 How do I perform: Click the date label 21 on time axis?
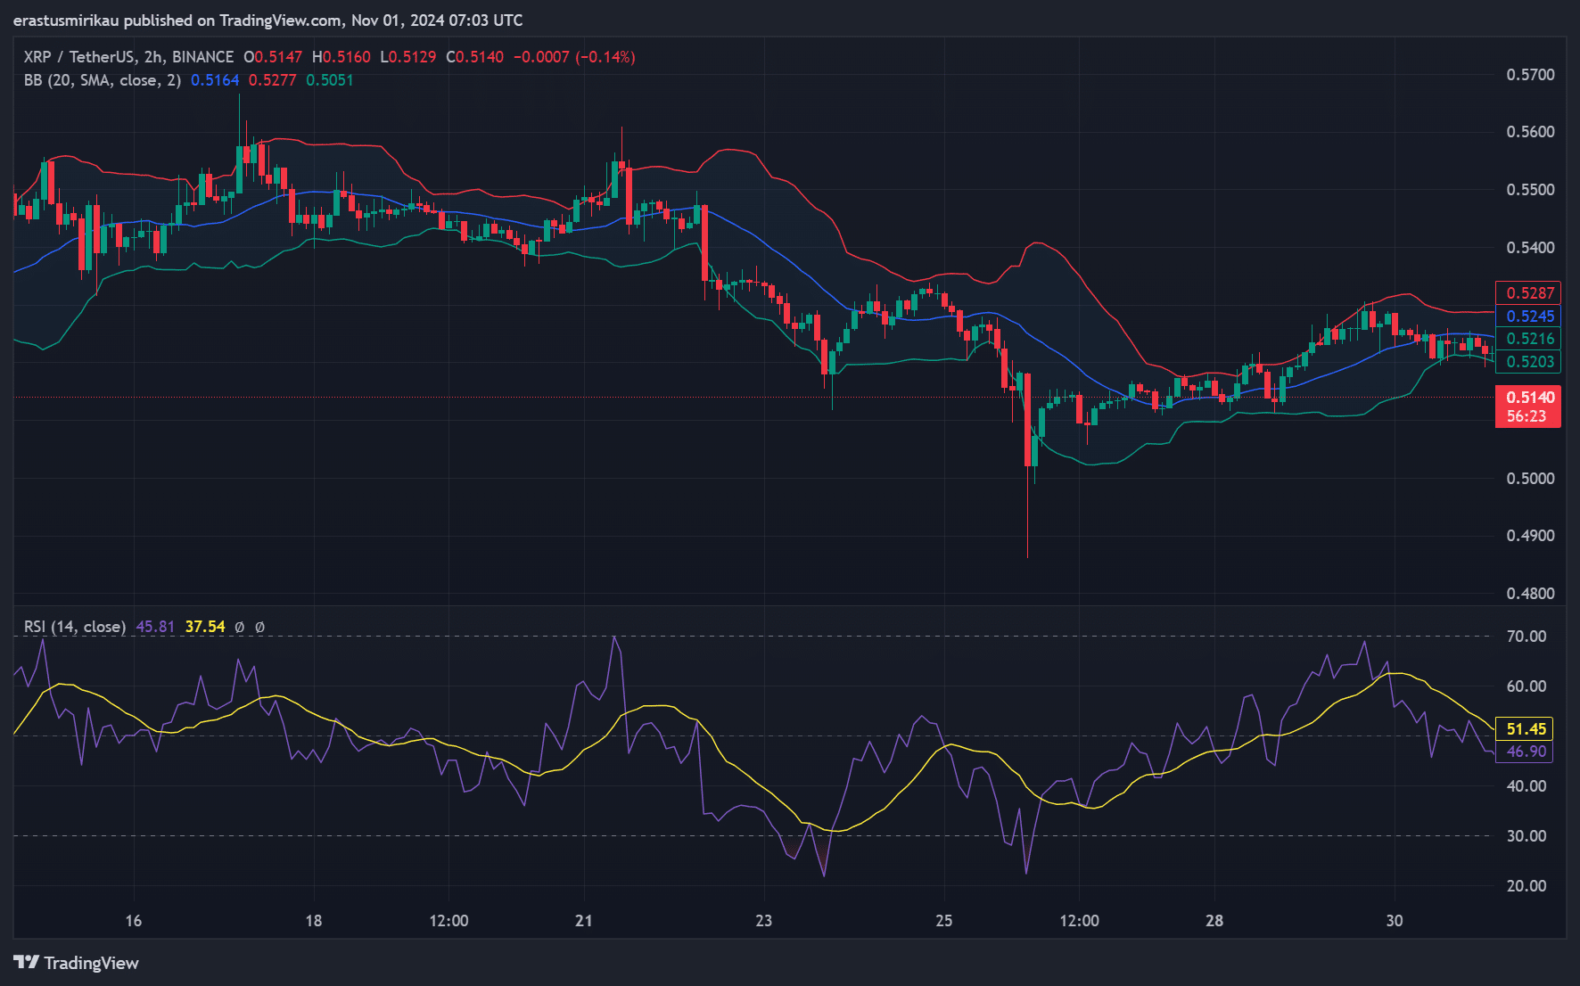pyautogui.click(x=584, y=921)
